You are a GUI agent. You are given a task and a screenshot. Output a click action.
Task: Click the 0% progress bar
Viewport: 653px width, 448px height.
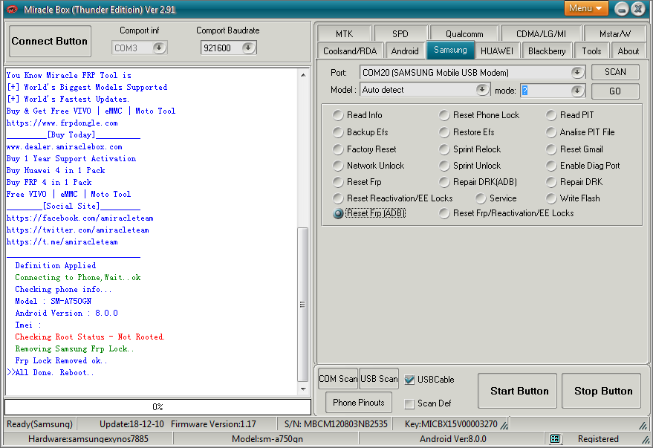pyautogui.click(x=157, y=407)
